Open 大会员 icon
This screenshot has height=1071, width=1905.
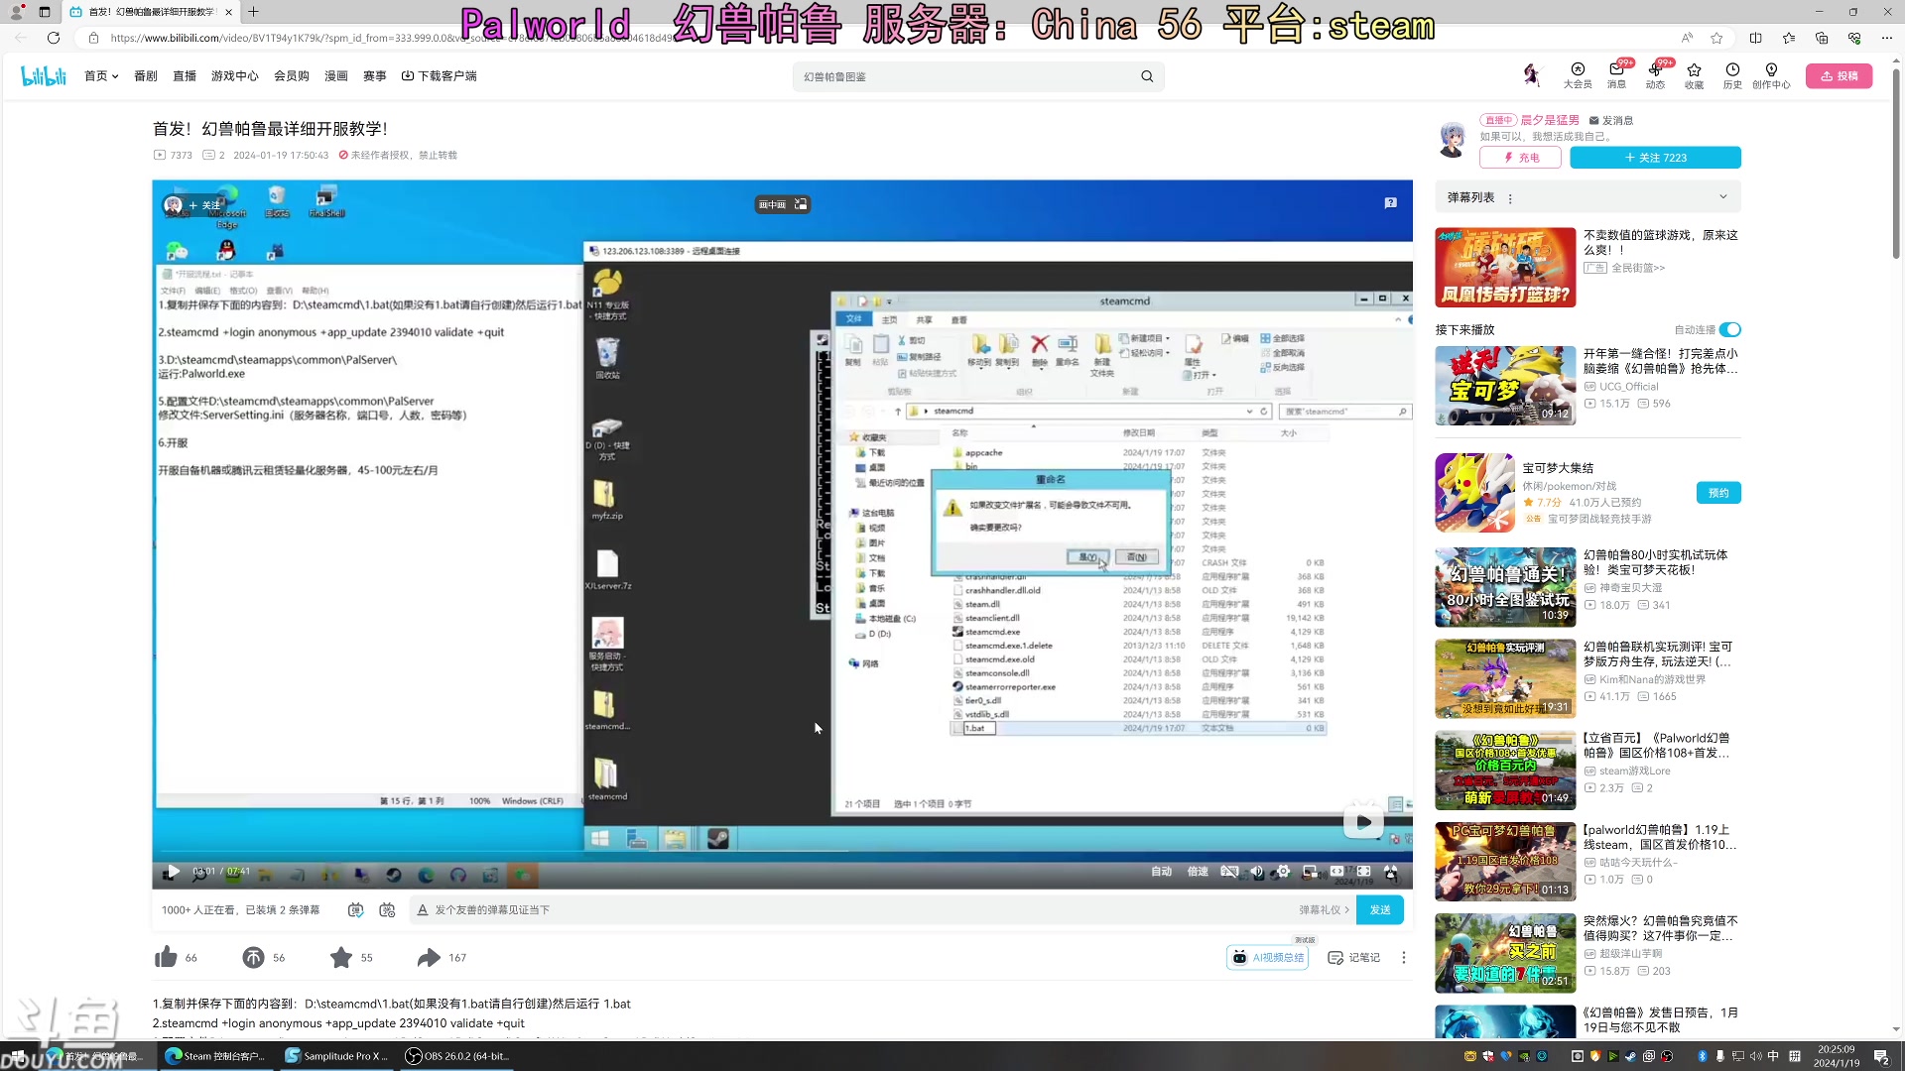(x=1578, y=75)
